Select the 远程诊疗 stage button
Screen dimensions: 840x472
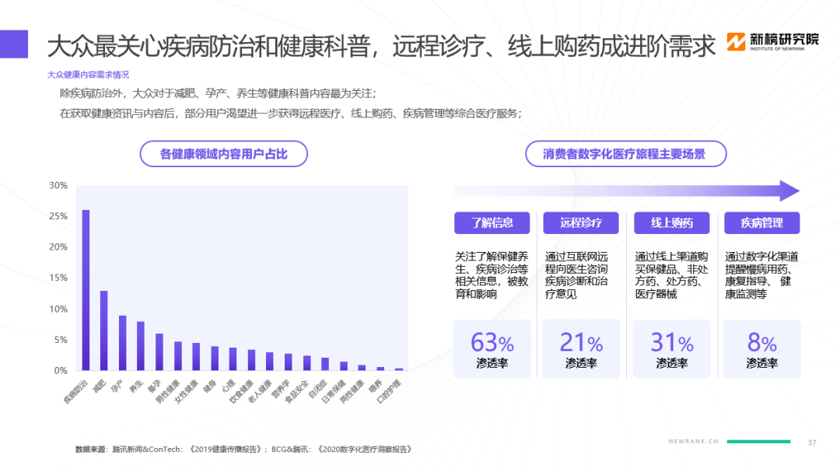coord(581,223)
